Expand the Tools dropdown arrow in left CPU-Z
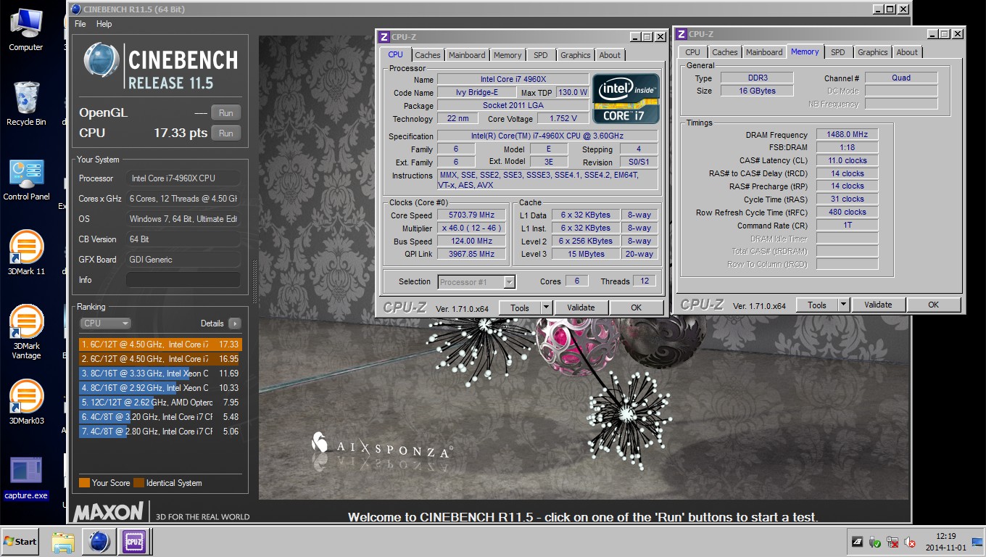This screenshot has width=986, height=557. pyautogui.click(x=547, y=308)
